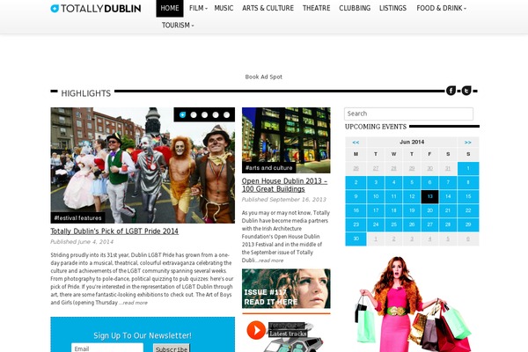Open the Listings section

[392, 8]
